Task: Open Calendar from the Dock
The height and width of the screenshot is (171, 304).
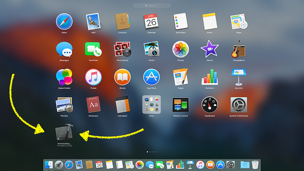Action: coord(99,165)
